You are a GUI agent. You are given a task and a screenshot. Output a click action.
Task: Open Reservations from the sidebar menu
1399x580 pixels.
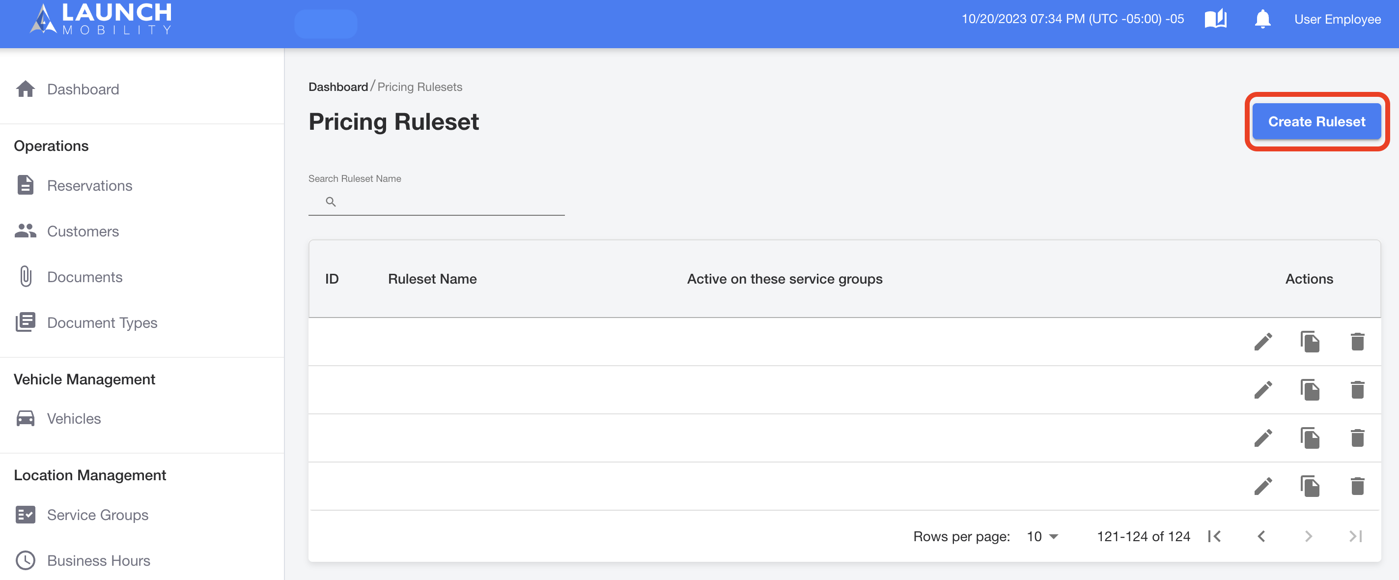point(89,185)
